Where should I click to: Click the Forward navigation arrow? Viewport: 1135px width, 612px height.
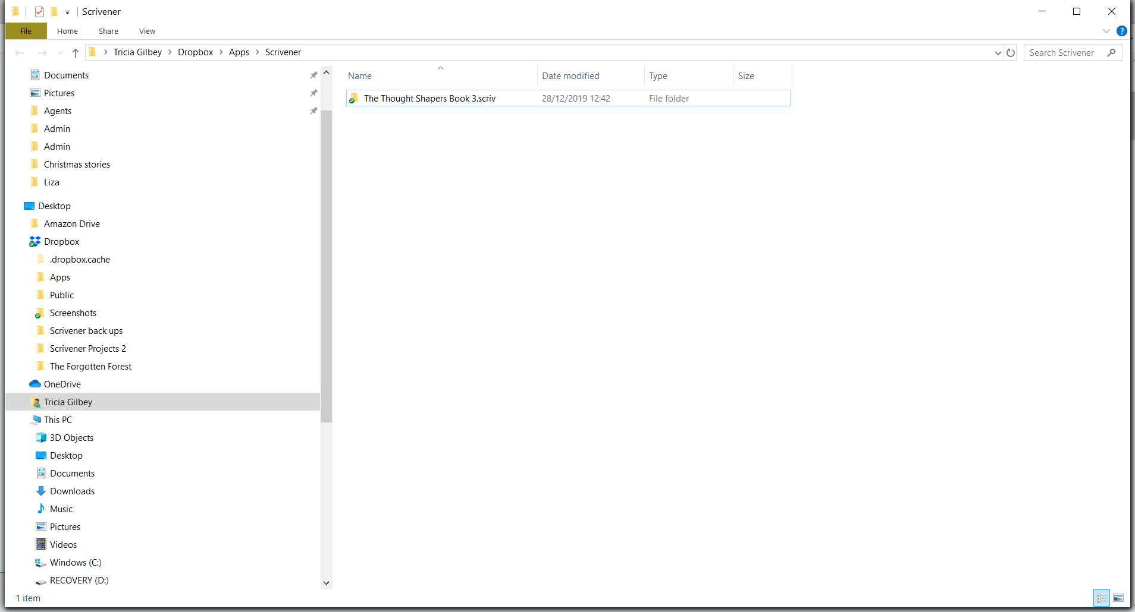42,53
